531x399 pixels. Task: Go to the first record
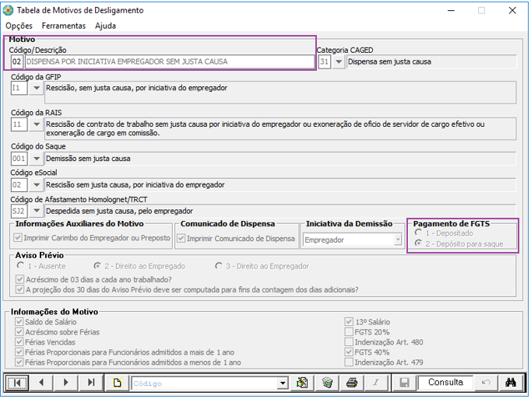[x=16, y=383]
